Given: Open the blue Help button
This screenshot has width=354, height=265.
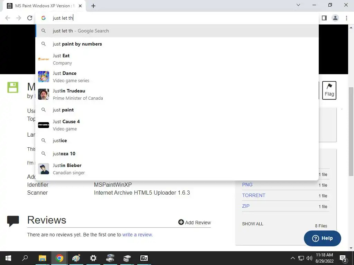Looking at the screenshot, I should (x=323, y=238).
